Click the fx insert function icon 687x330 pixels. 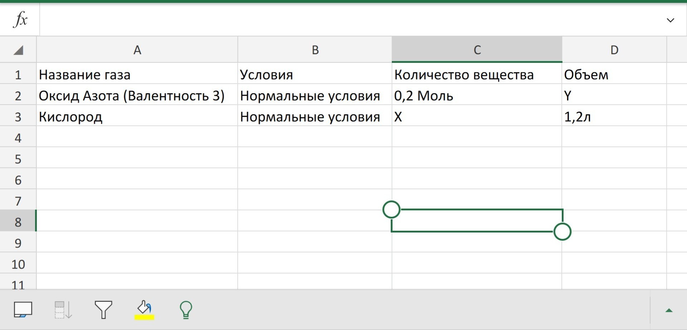point(20,20)
